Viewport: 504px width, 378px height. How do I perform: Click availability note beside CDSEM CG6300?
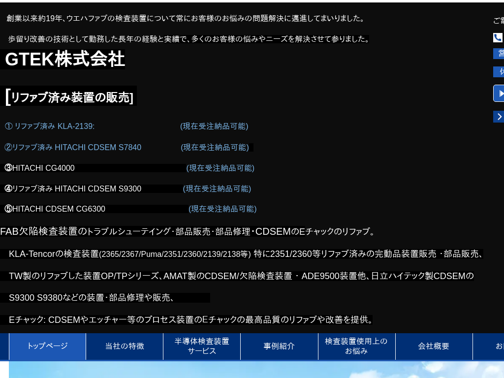coord(222,209)
